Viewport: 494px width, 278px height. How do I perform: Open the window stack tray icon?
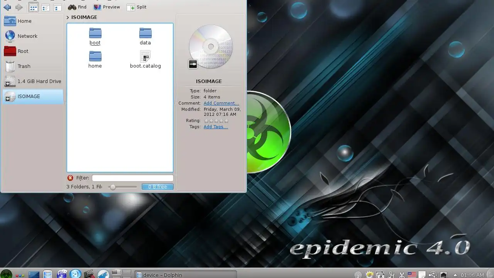click(380, 275)
